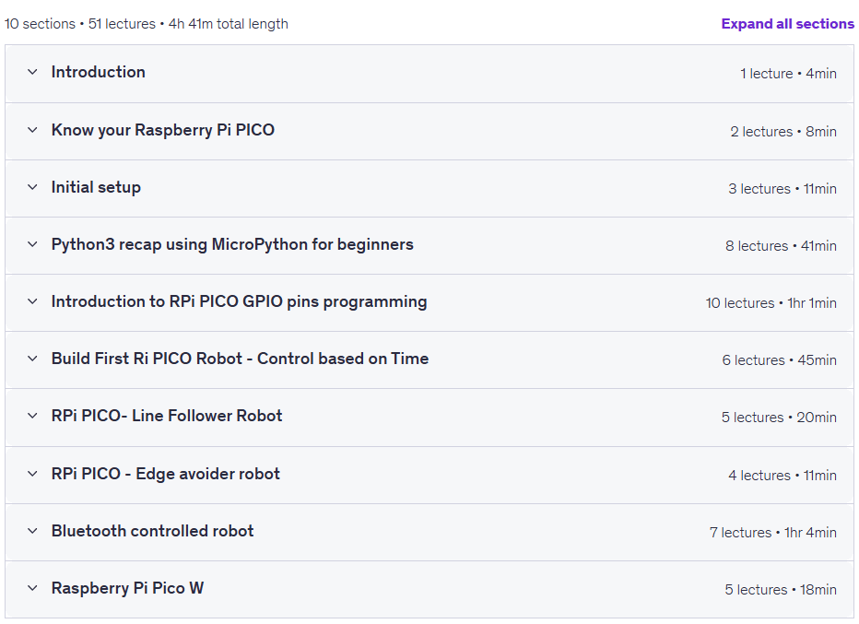
Task: Expand the Initial setup chevron
Action: 32,187
